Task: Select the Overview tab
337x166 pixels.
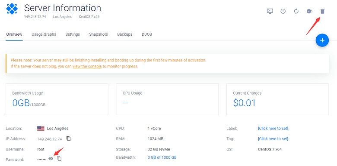Action: click(x=14, y=34)
